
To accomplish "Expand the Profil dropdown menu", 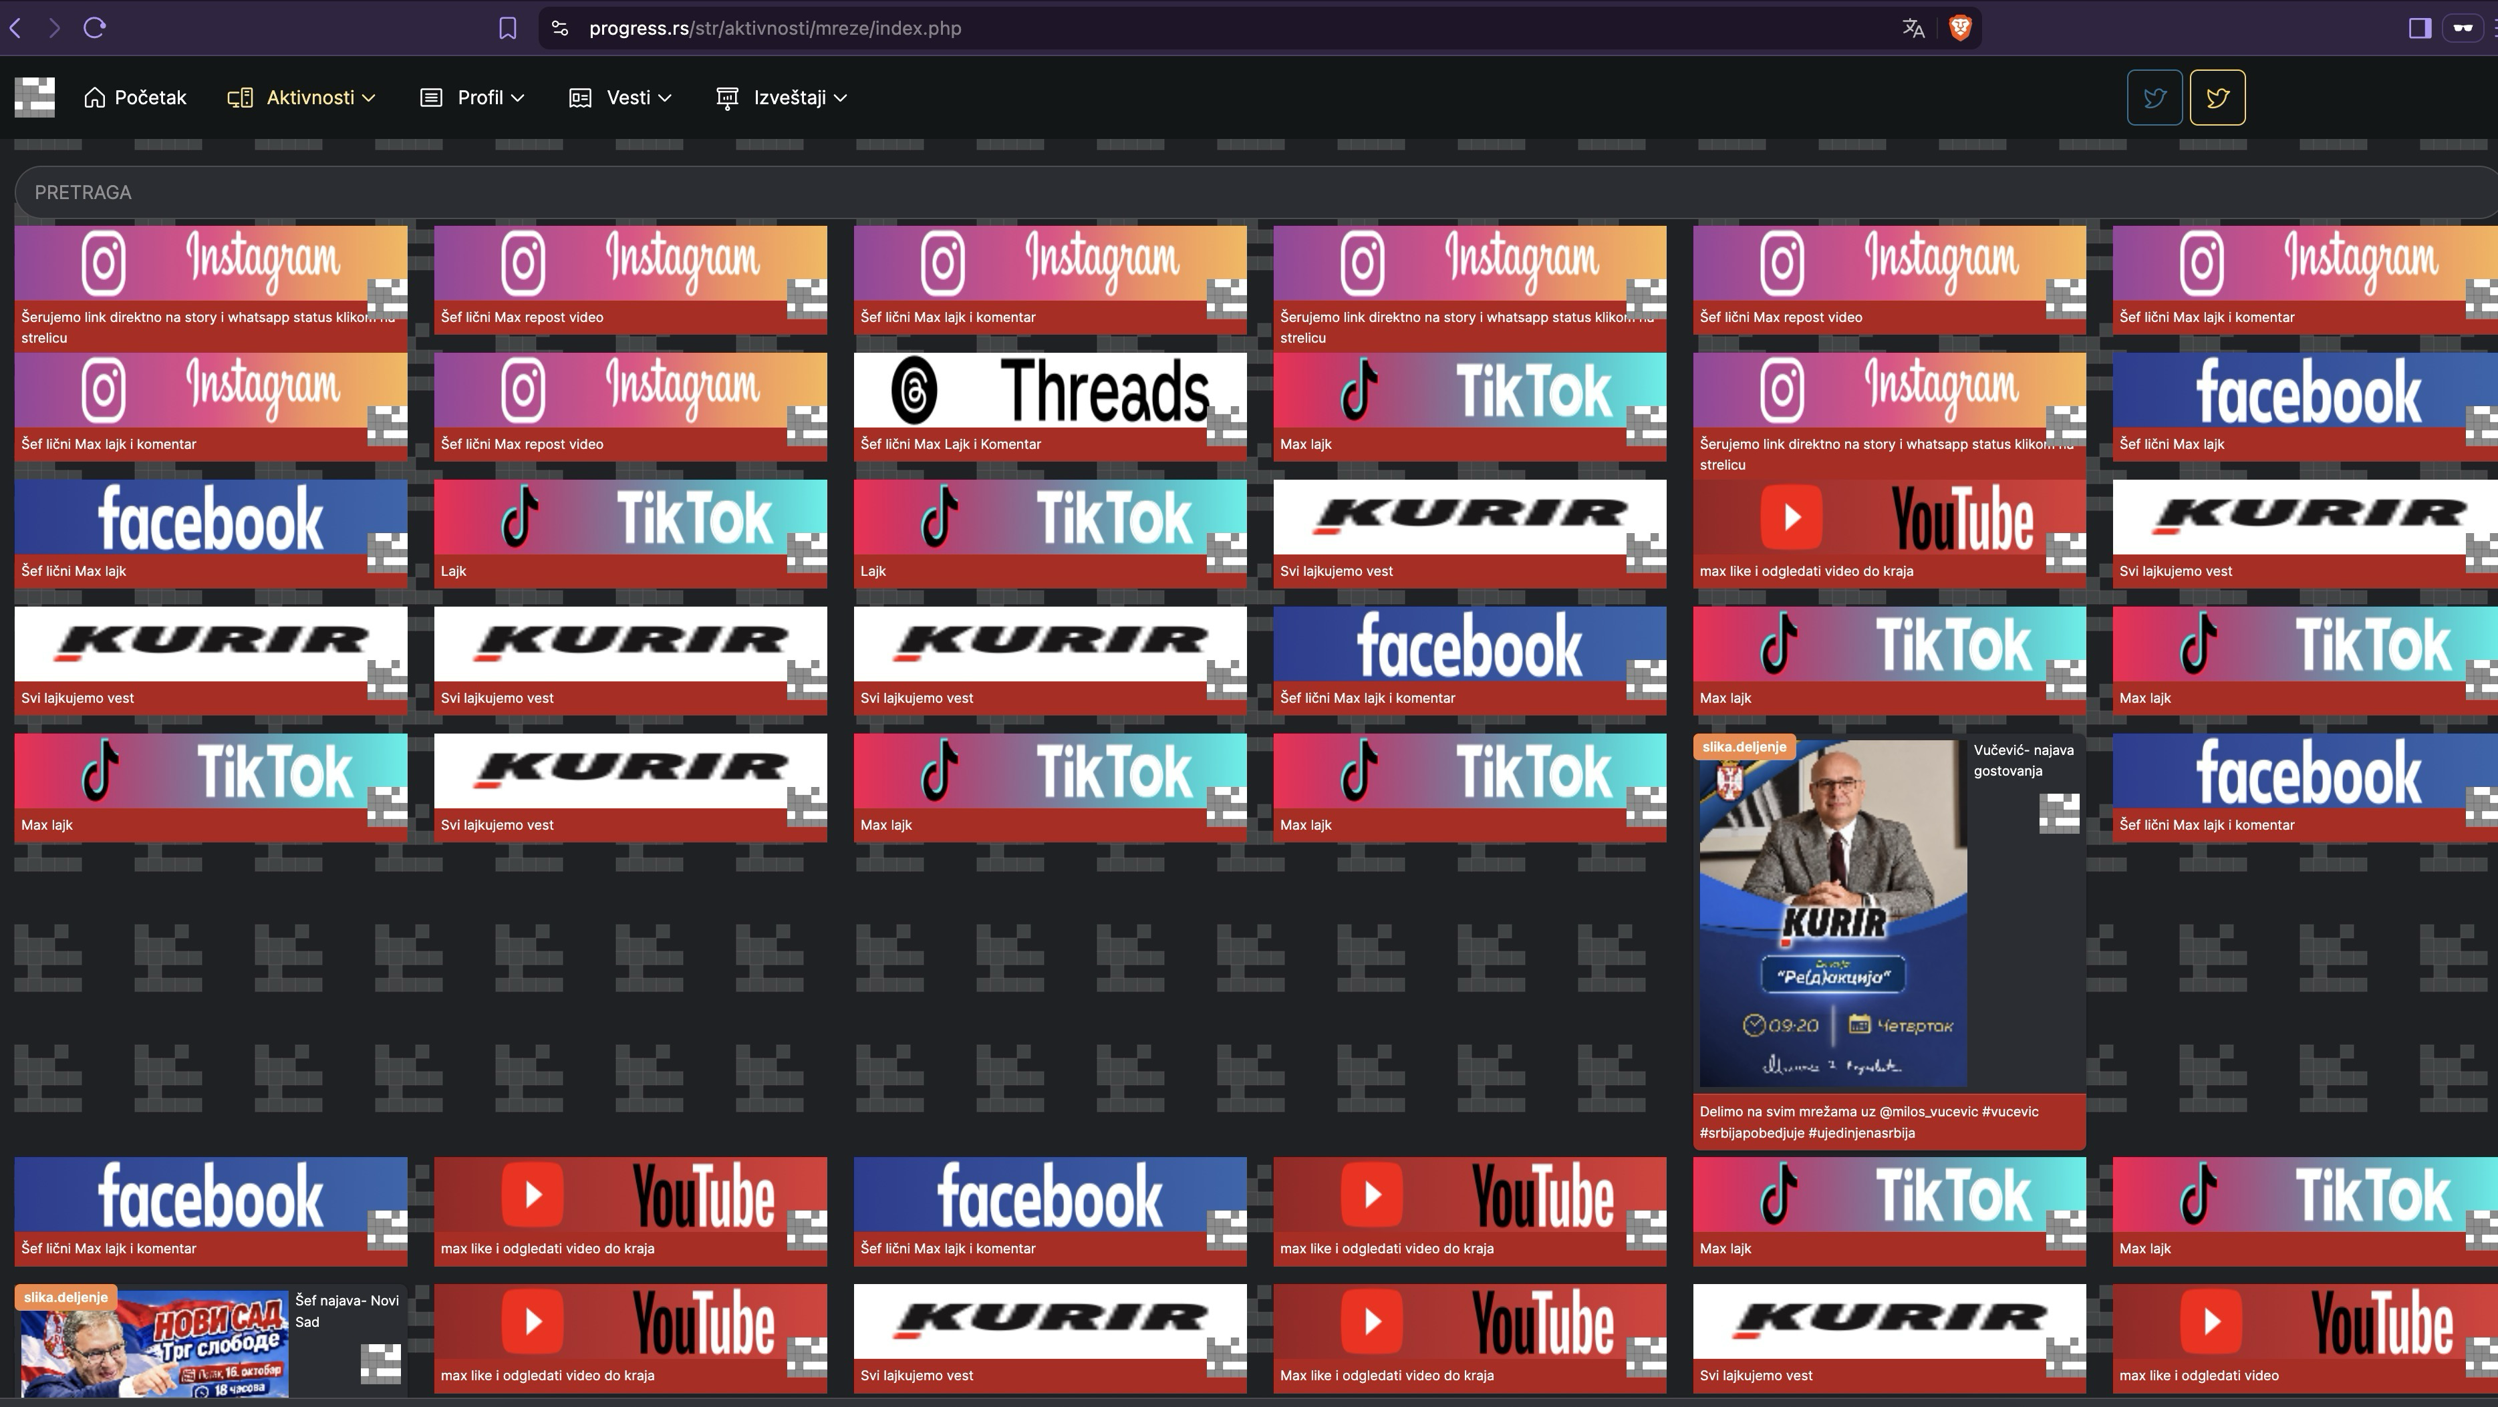I will pyautogui.click(x=472, y=97).
